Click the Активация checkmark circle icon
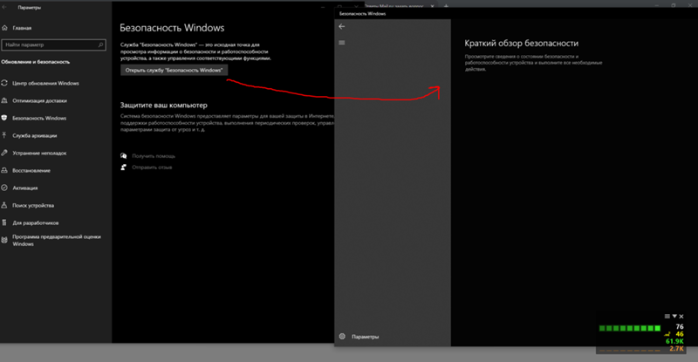The width and height of the screenshot is (698, 362). 4,188
